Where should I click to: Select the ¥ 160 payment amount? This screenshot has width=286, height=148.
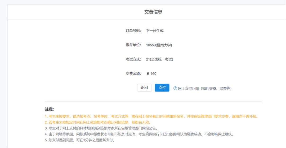tap(151, 73)
